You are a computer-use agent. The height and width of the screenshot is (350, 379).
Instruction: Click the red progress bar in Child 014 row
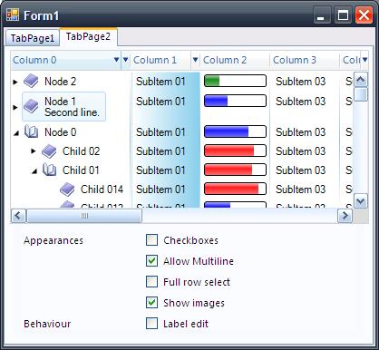pyautogui.click(x=235, y=189)
